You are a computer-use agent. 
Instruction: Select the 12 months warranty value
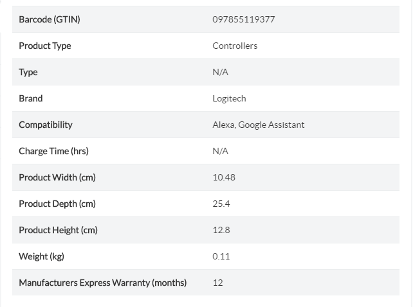coord(217,283)
